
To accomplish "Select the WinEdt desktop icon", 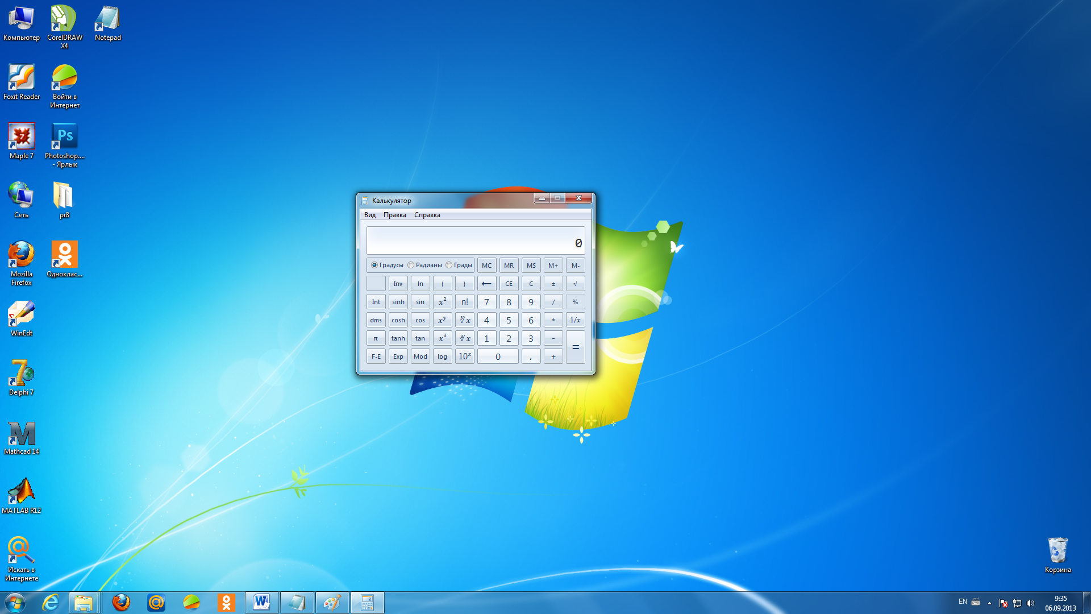I will click(x=22, y=319).
